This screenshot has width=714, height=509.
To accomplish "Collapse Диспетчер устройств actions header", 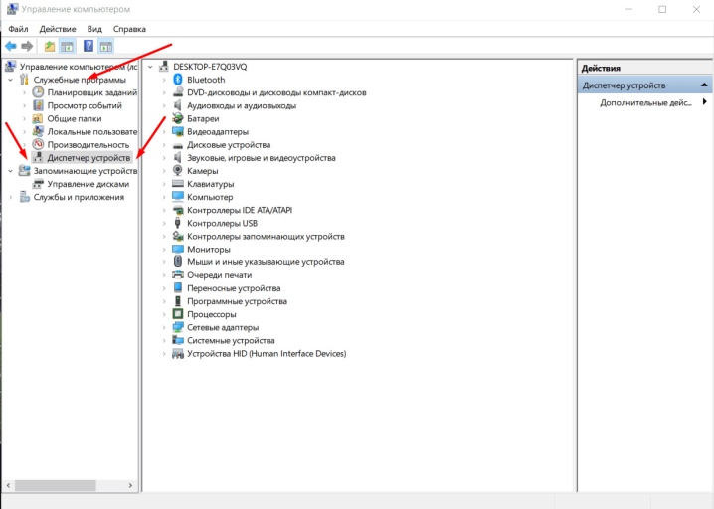I will pyautogui.click(x=704, y=85).
